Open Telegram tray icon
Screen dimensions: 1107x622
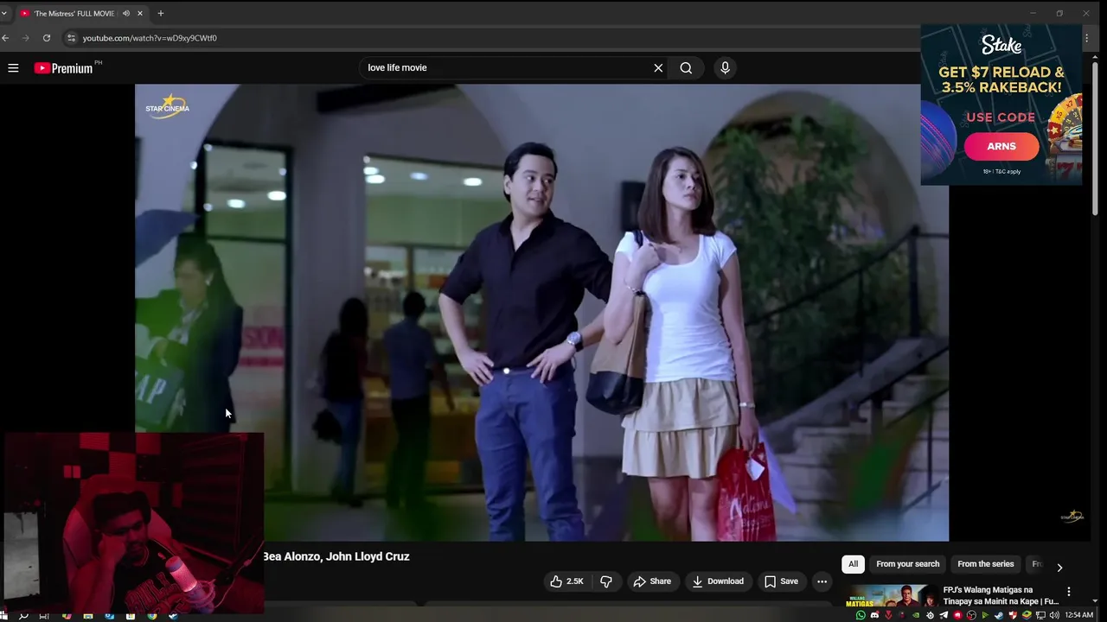(x=944, y=615)
